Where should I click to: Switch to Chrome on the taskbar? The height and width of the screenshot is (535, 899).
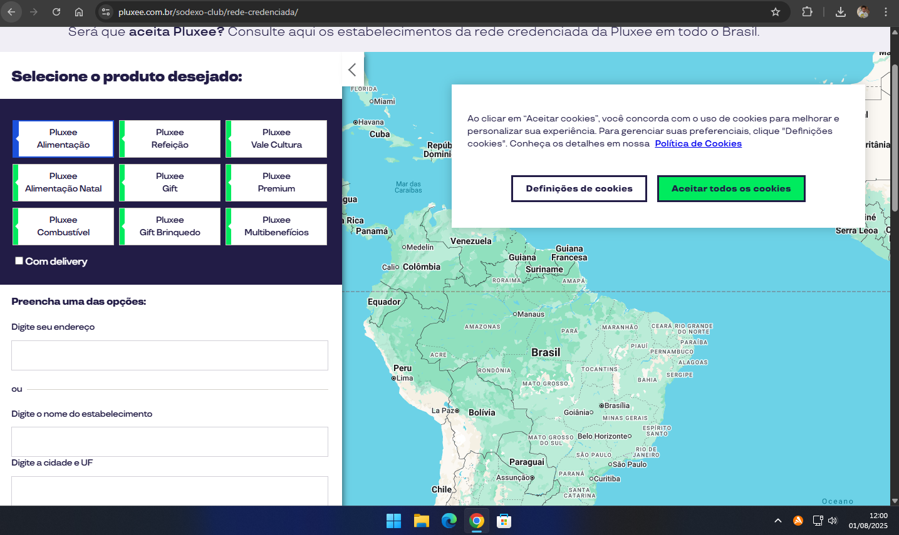pos(477,521)
